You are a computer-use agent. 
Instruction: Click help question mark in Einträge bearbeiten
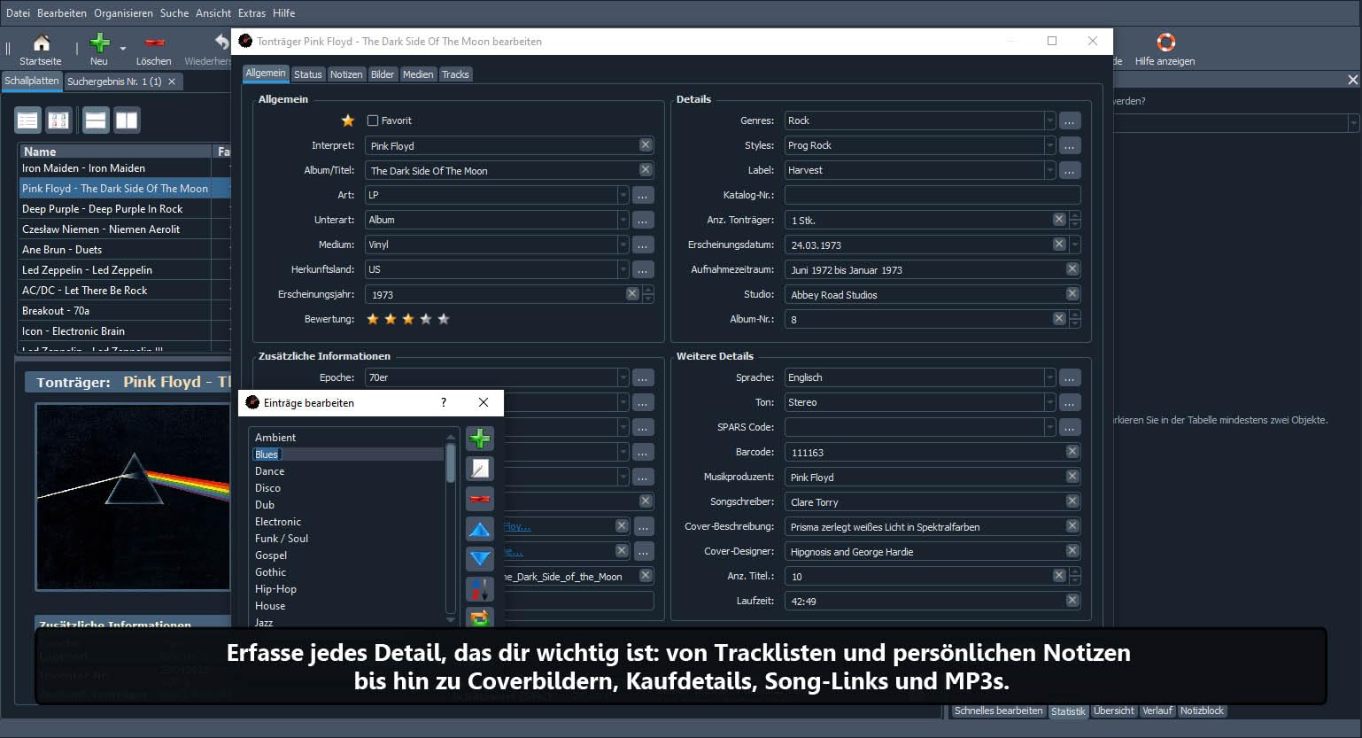(444, 402)
